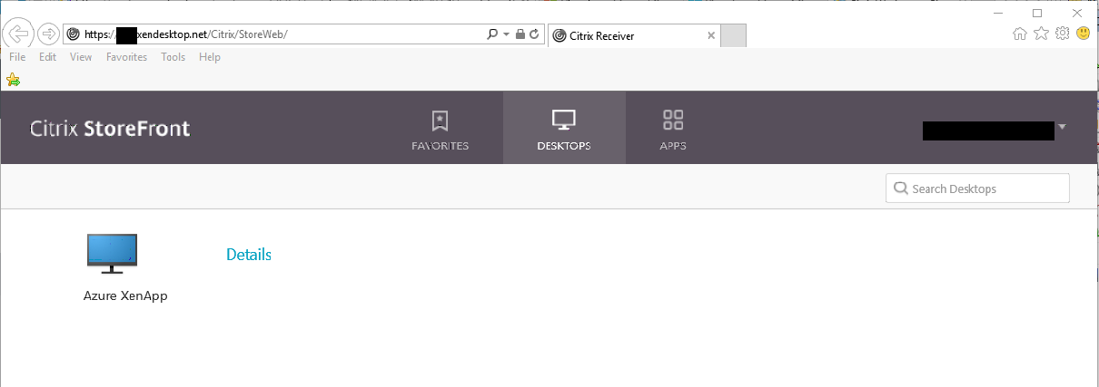Image resolution: width=1099 pixels, height=387 pixels.
Task: Open the Tools menu
Action: pos(173,57)
